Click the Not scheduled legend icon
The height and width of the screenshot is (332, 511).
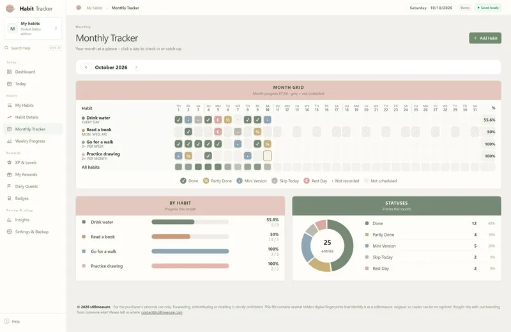pyautogui.click(x=366, y=181)
